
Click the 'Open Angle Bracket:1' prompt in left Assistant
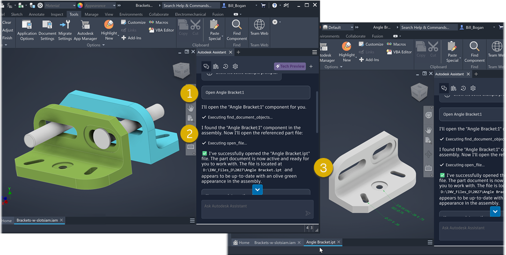256,92
